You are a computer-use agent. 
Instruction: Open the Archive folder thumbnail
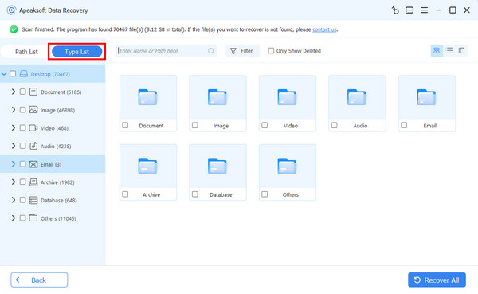(x=148, y=167)
